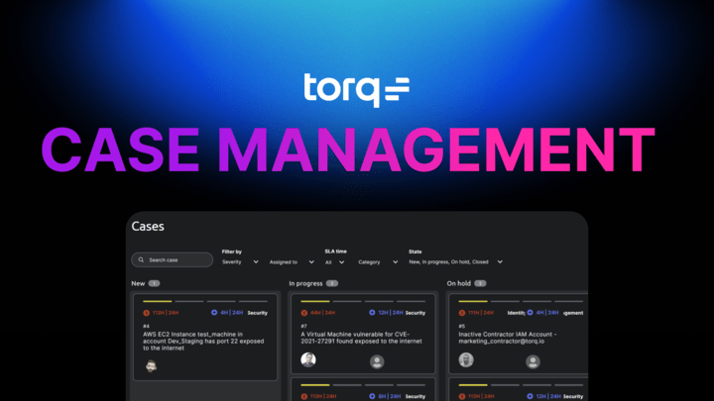The width and height of the screenshot is (714, 401).
Task: Click the gray placeholder user avatar on case #5
Action: (533, 362)
